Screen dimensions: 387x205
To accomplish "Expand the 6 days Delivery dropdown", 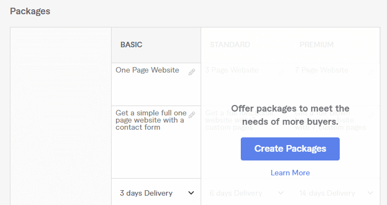I will coord(246,193).
